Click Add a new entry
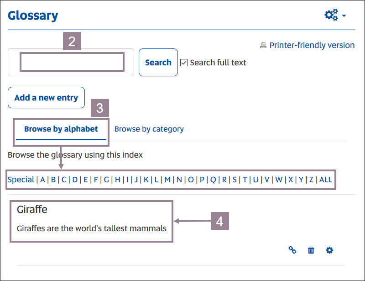This screenshot has width=365, height=281. click(46, 97)
